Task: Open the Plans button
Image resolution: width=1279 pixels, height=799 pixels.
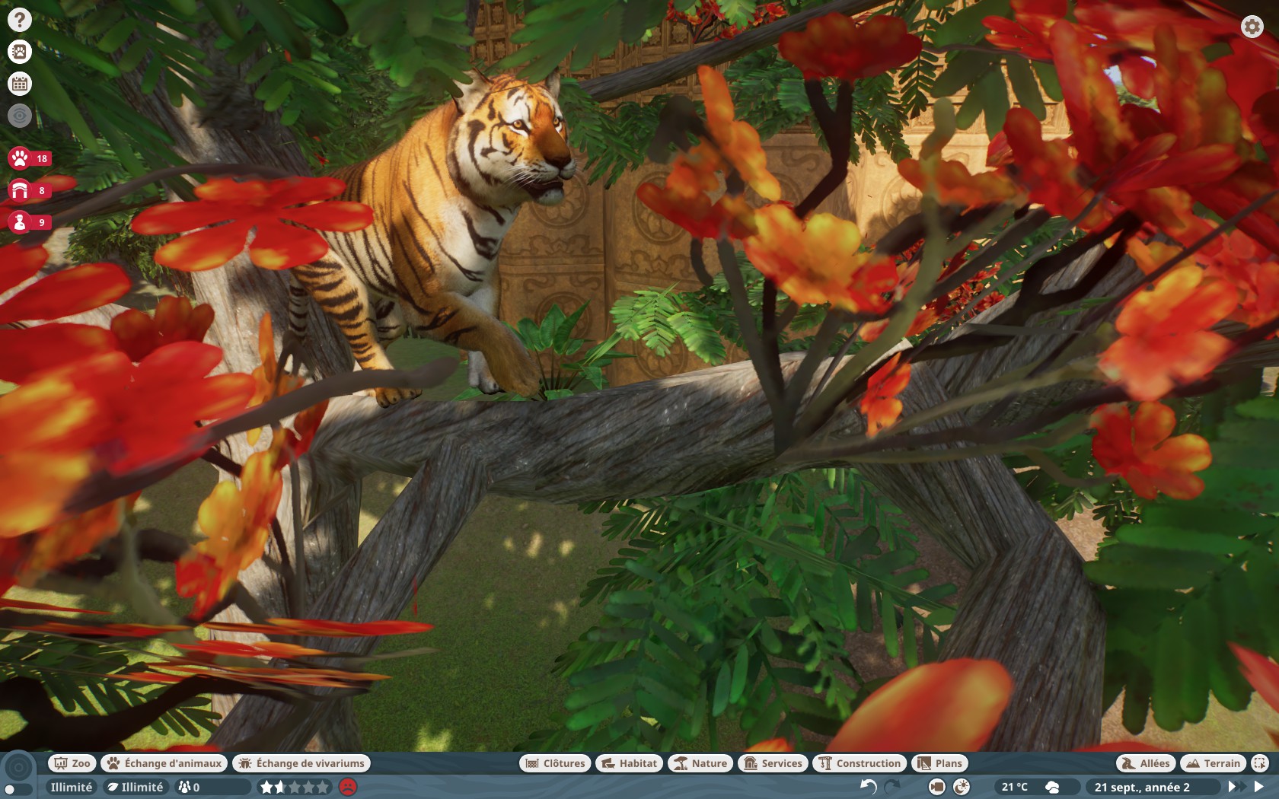Action: (x=939, y=763)
